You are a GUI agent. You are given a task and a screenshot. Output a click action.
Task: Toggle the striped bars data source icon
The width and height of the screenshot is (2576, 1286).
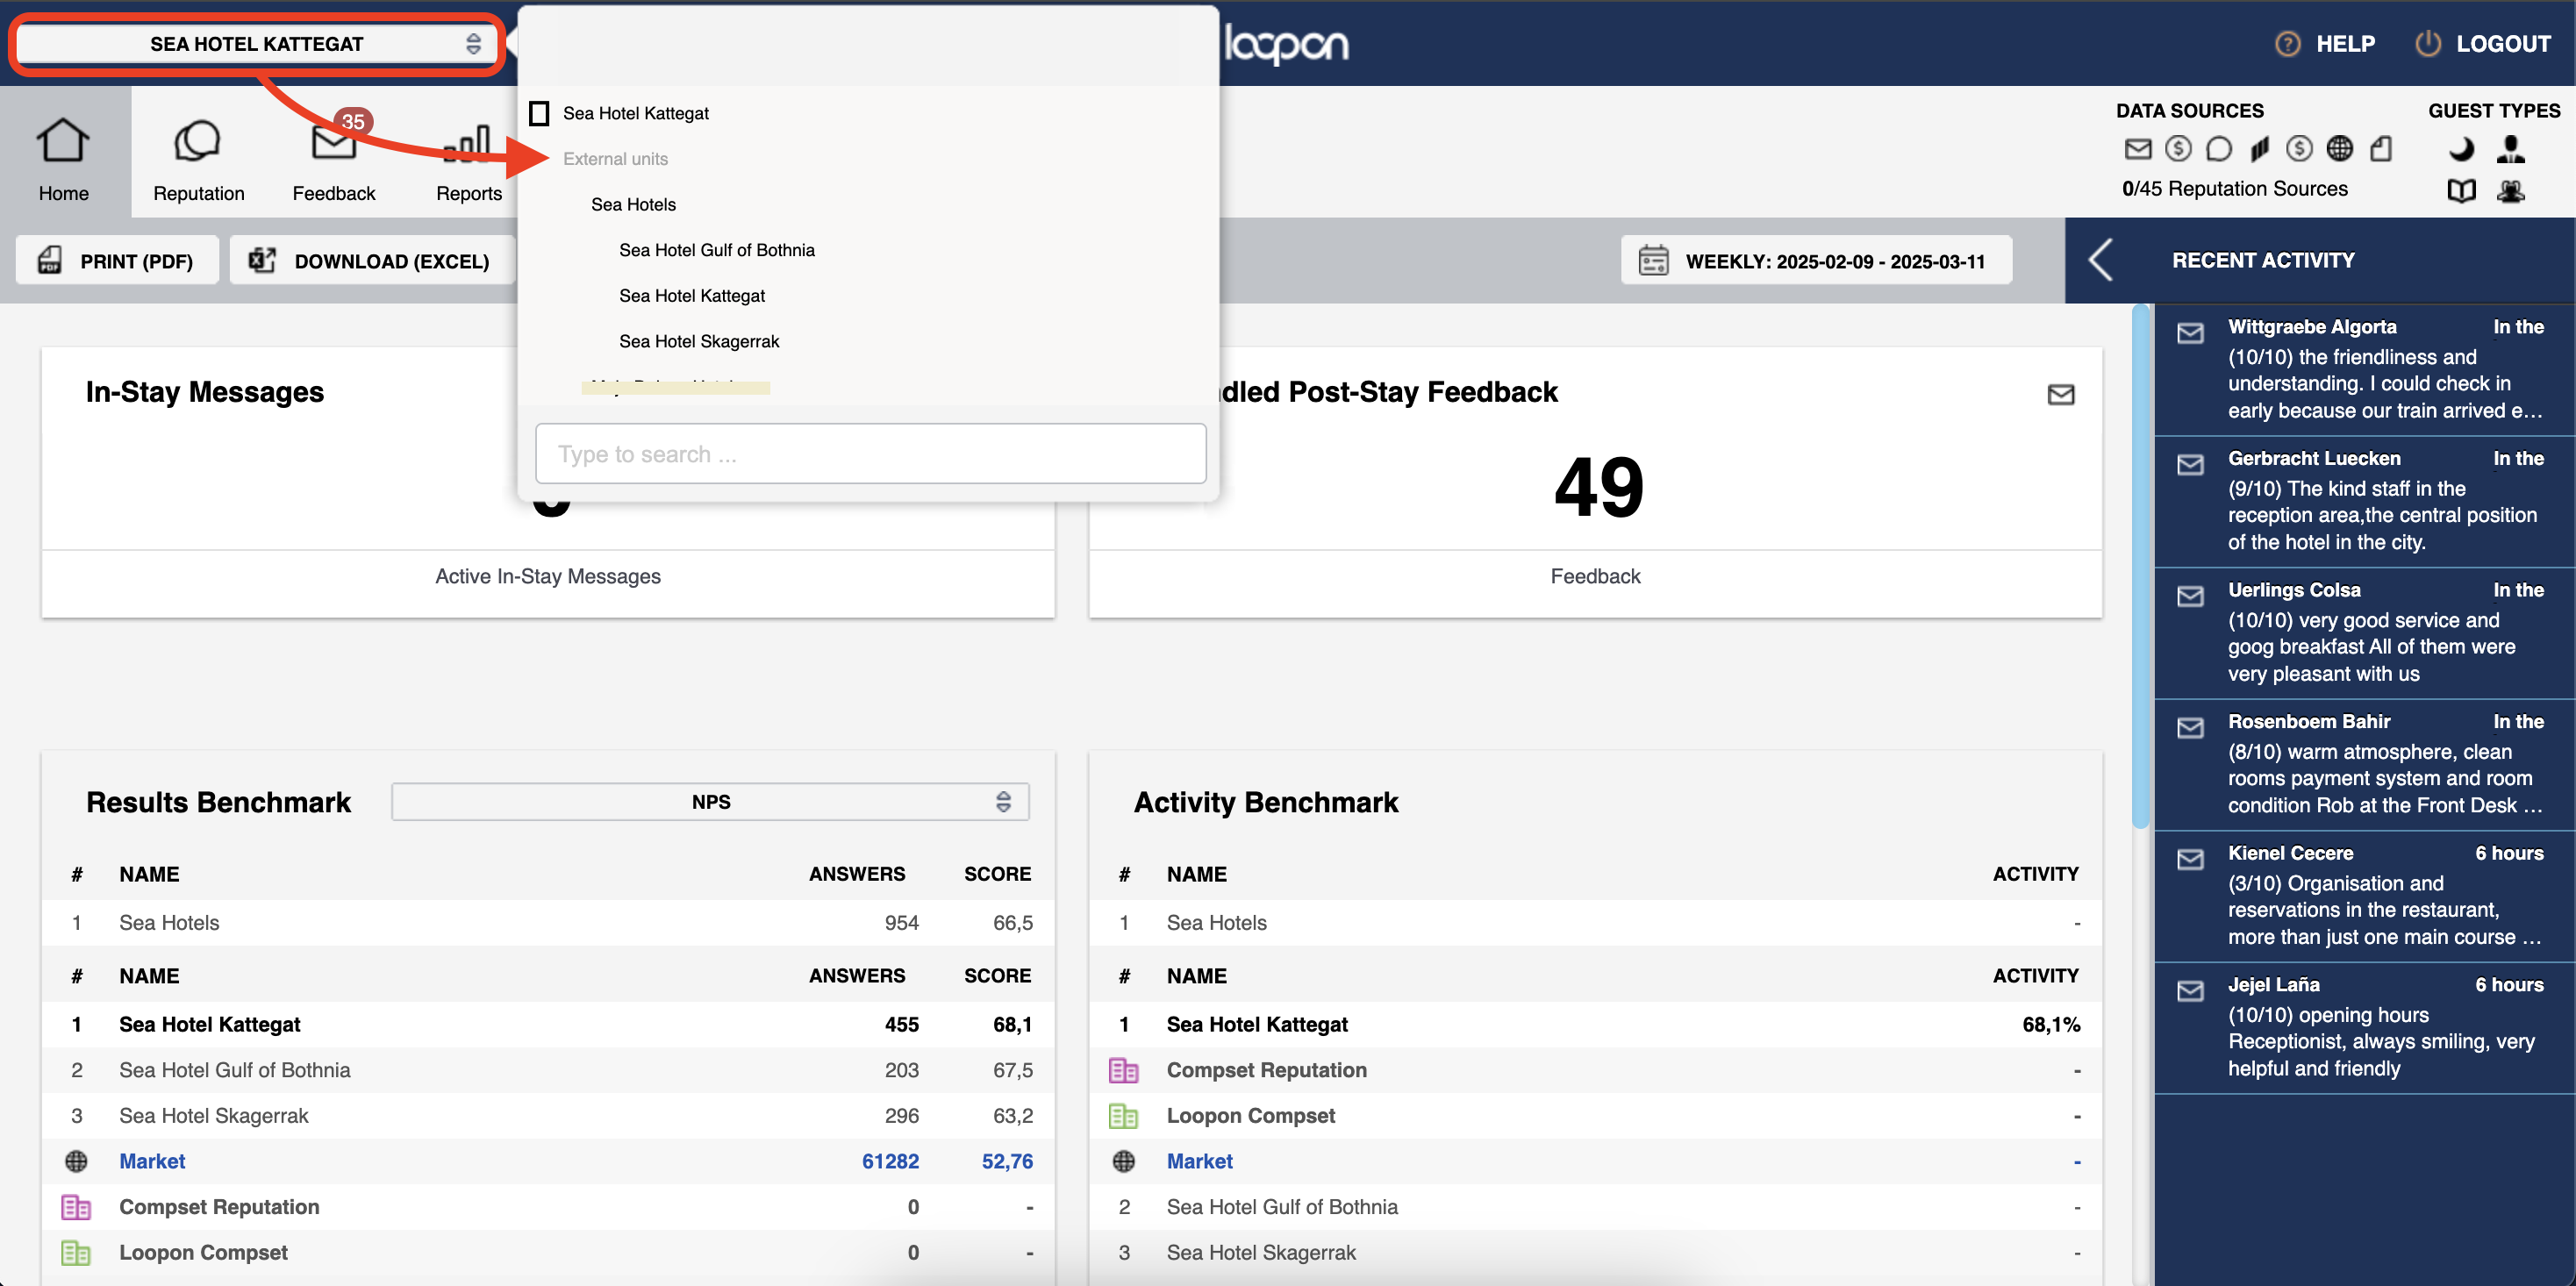[2259, 149]
